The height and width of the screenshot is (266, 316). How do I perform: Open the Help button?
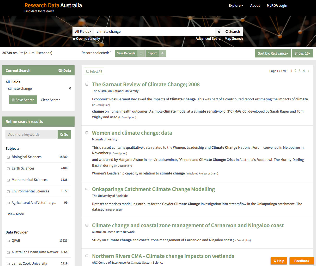click(x=279, y=261)
